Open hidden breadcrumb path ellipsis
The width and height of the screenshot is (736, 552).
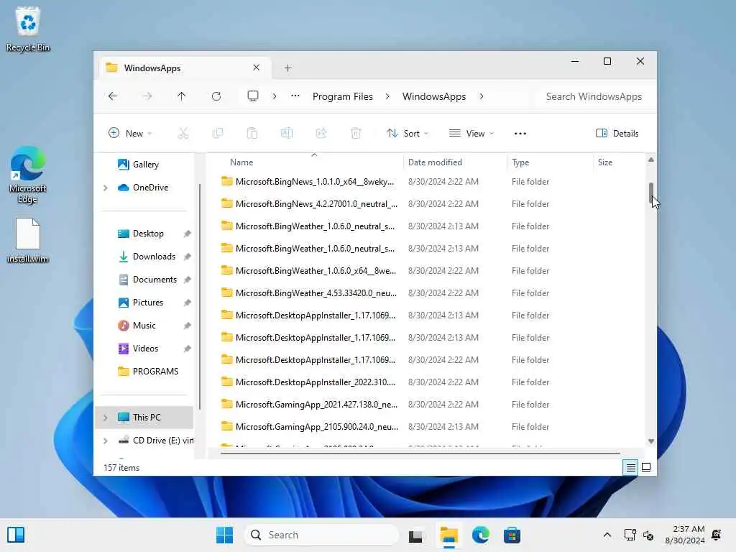coord(295,96)
